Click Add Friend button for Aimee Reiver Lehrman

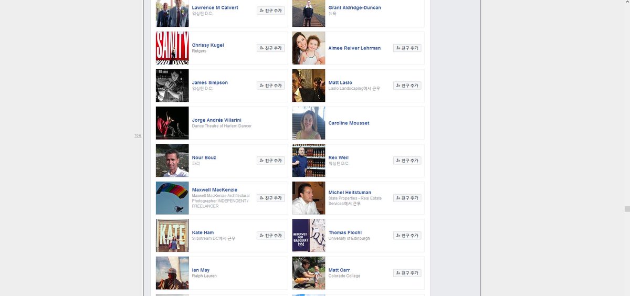407,48
